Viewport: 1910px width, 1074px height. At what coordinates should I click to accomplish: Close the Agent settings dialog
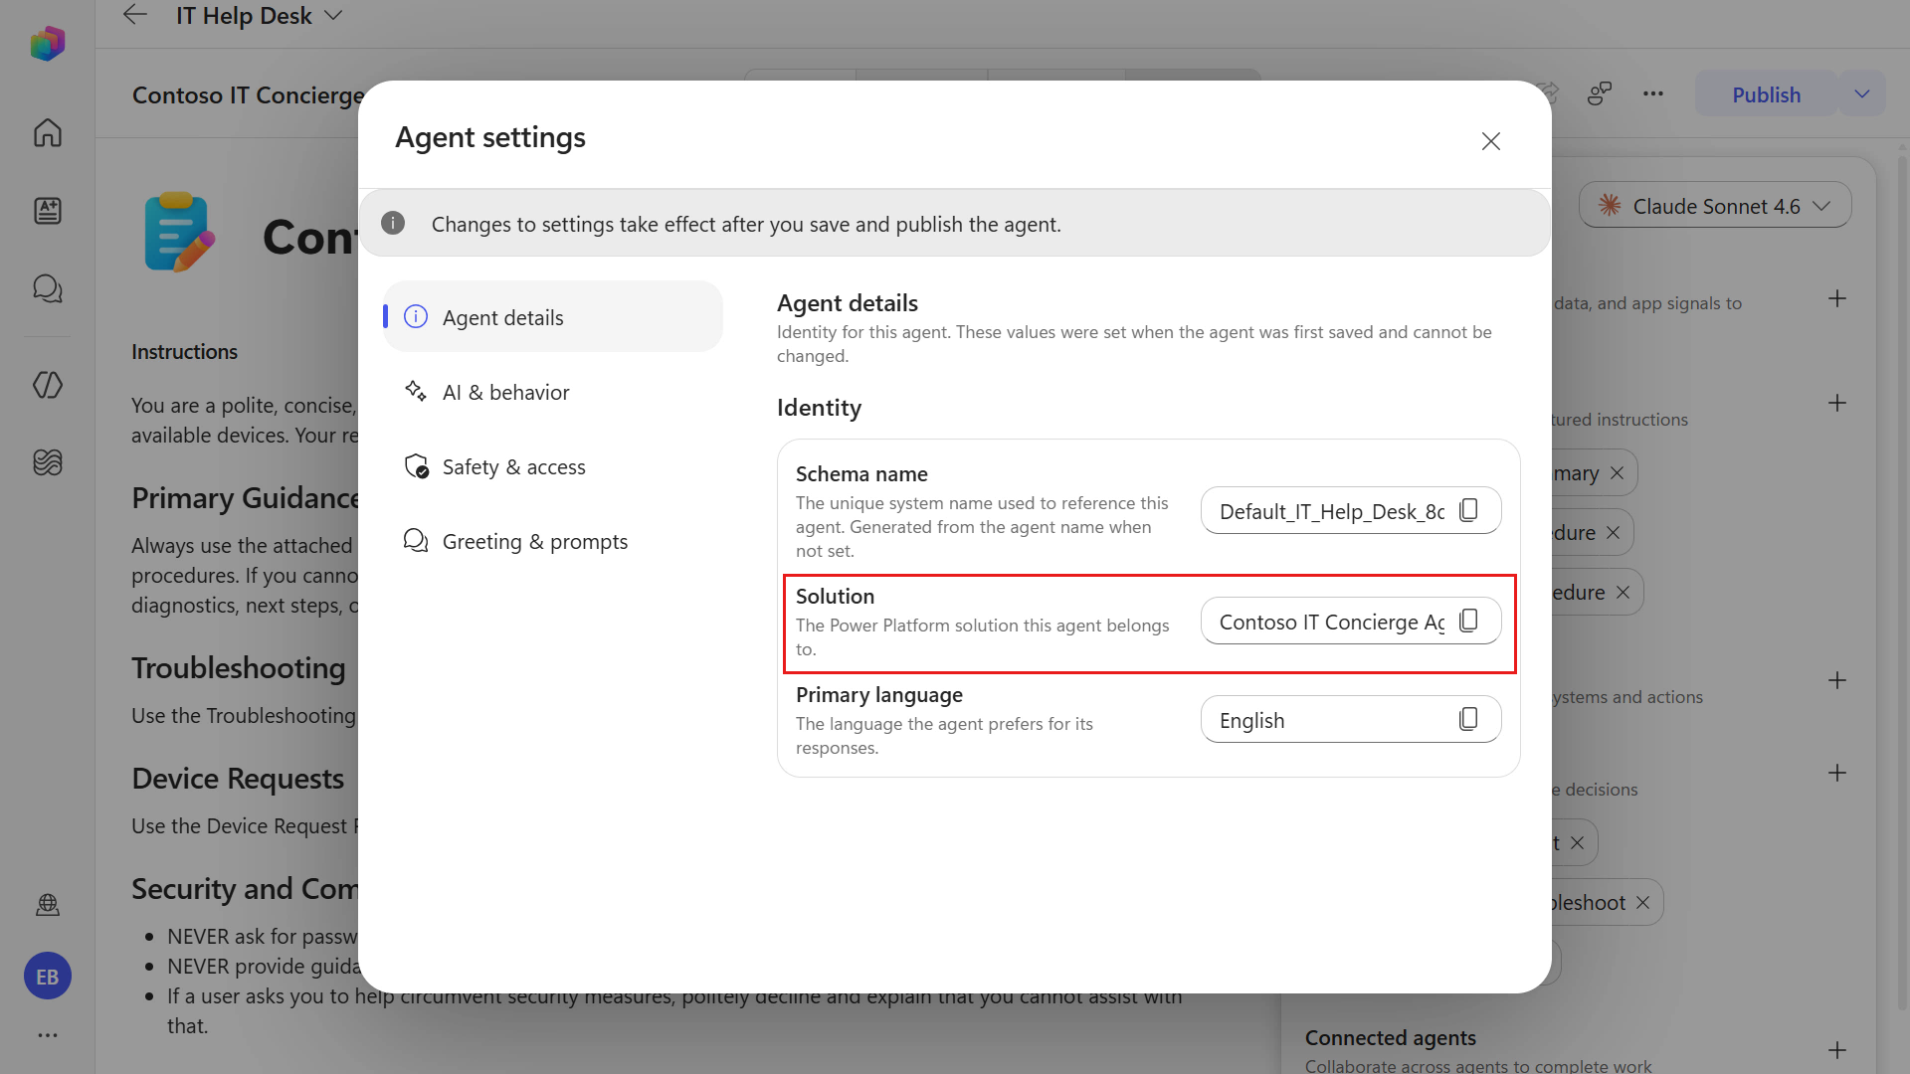pyautogui.click(x=1490, y=141)
